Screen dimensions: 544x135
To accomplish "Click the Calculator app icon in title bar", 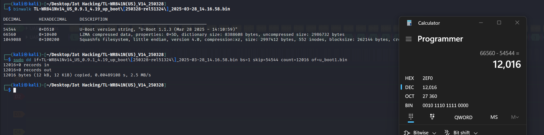I will coord(409,23).
